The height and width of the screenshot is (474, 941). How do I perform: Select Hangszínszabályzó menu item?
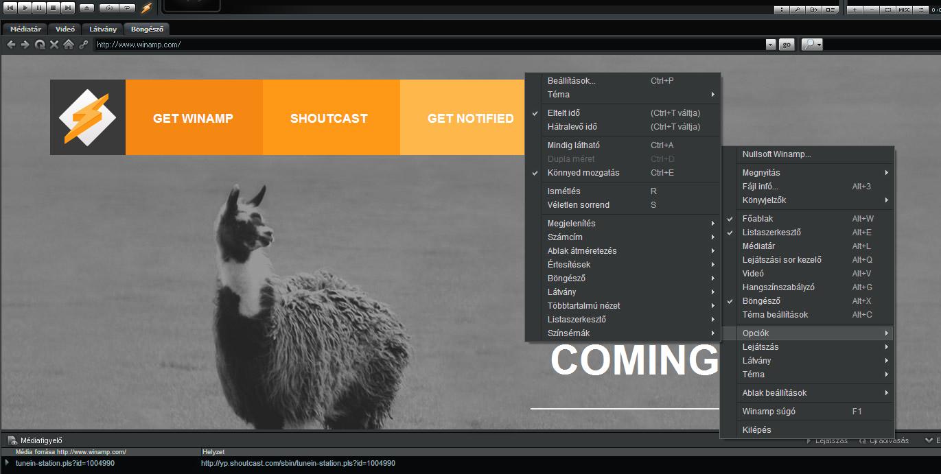[807, 287]
